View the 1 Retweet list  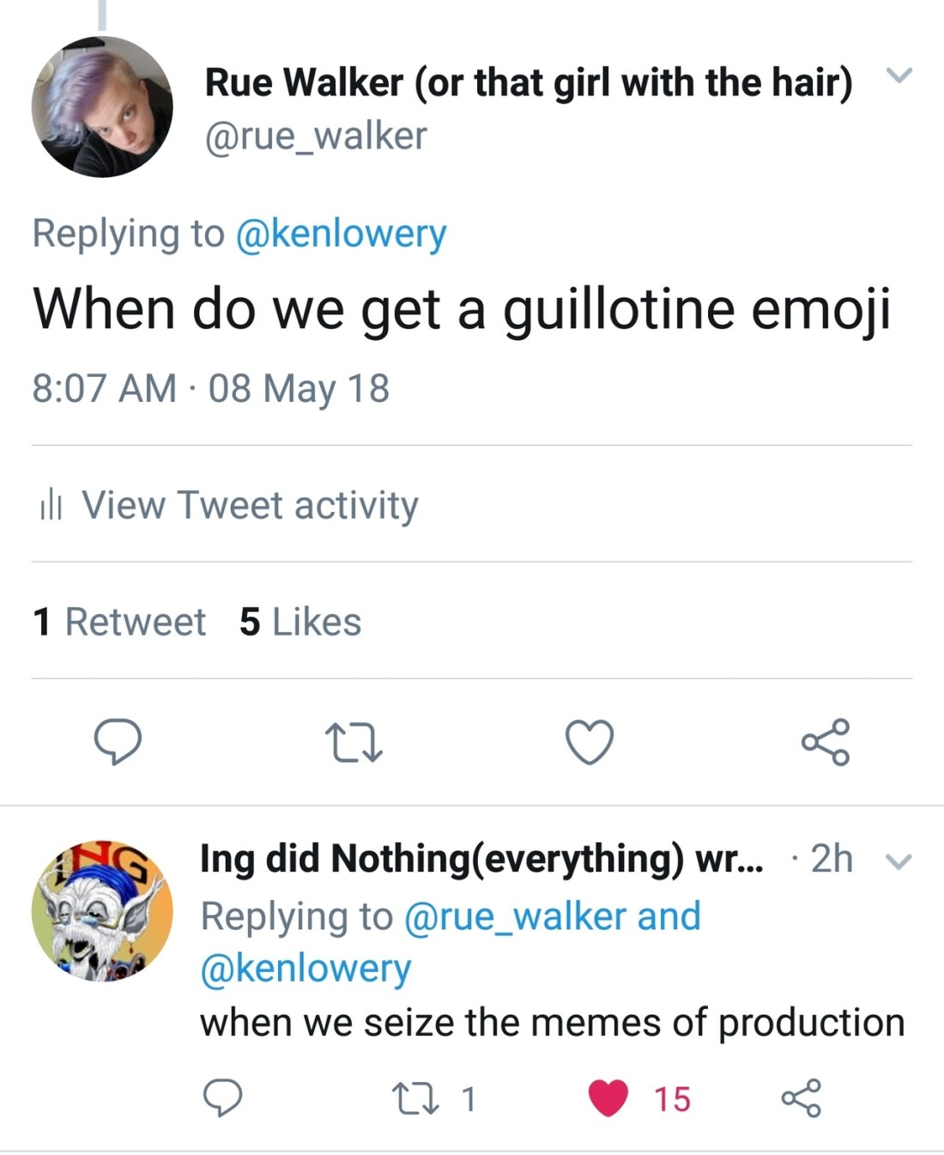(119, 622)
